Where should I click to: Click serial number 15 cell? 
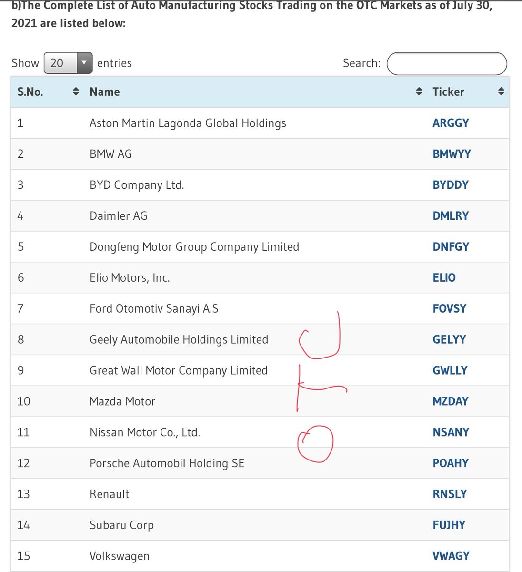23,556
